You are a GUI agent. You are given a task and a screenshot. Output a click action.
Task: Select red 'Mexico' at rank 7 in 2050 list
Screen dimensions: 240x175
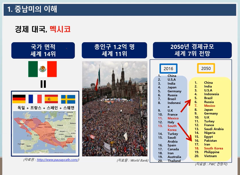[209, 106]
